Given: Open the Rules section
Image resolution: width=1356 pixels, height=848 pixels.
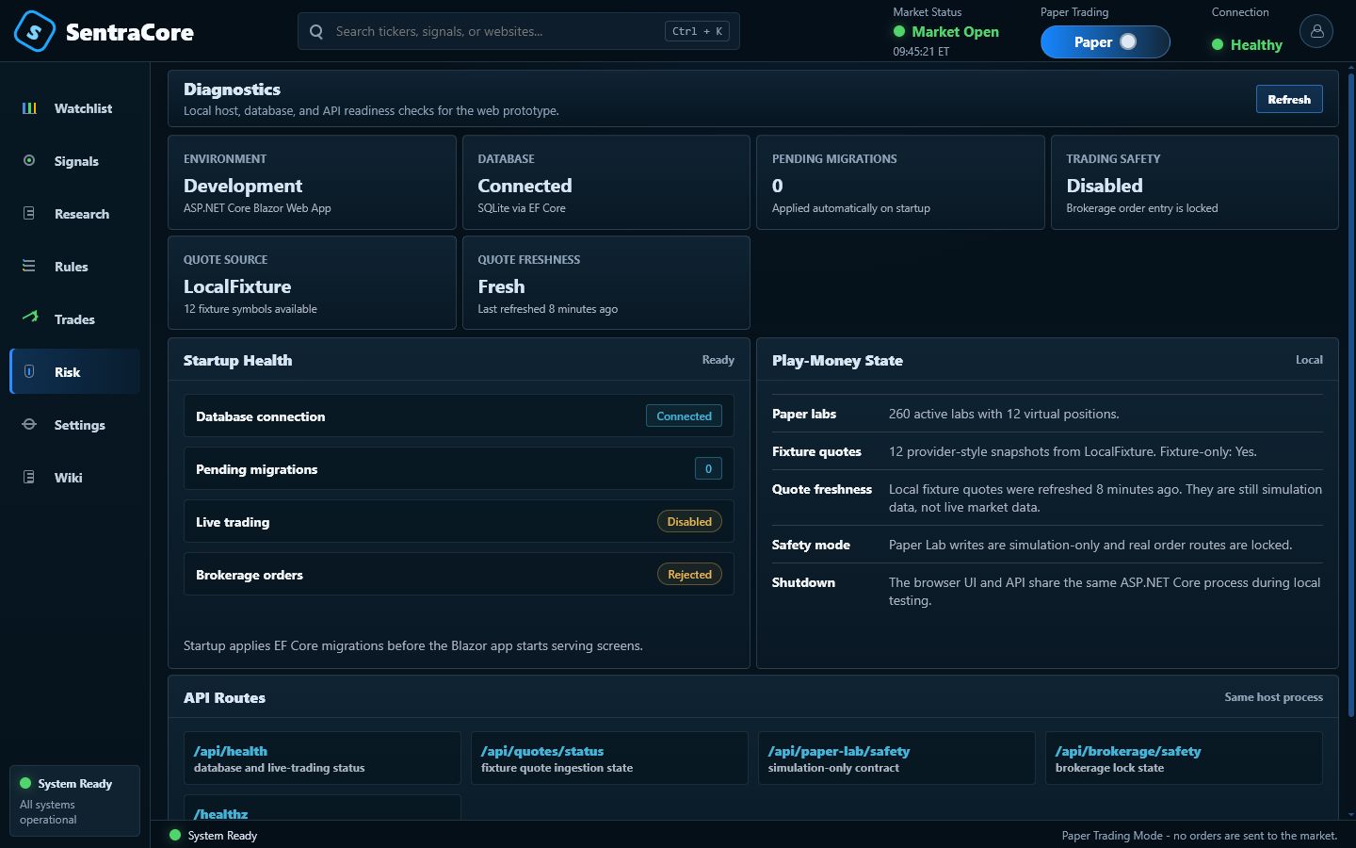Looking at the screenshot, I should pyautogui.click(x=75, y=267).
